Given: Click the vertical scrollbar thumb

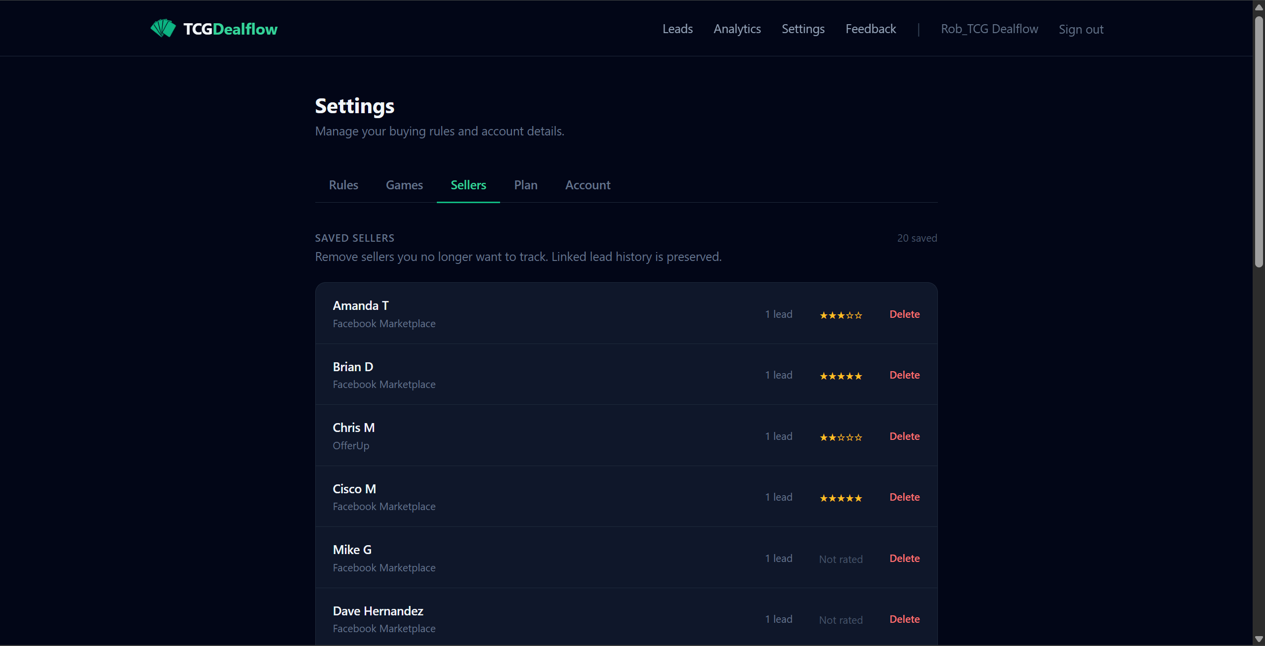Looking at the screenshot, I should [1259, 142].
